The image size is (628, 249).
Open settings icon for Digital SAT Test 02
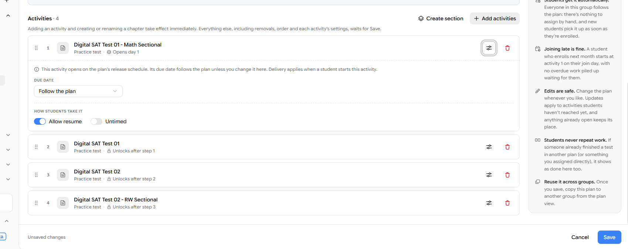pos(489,175)
